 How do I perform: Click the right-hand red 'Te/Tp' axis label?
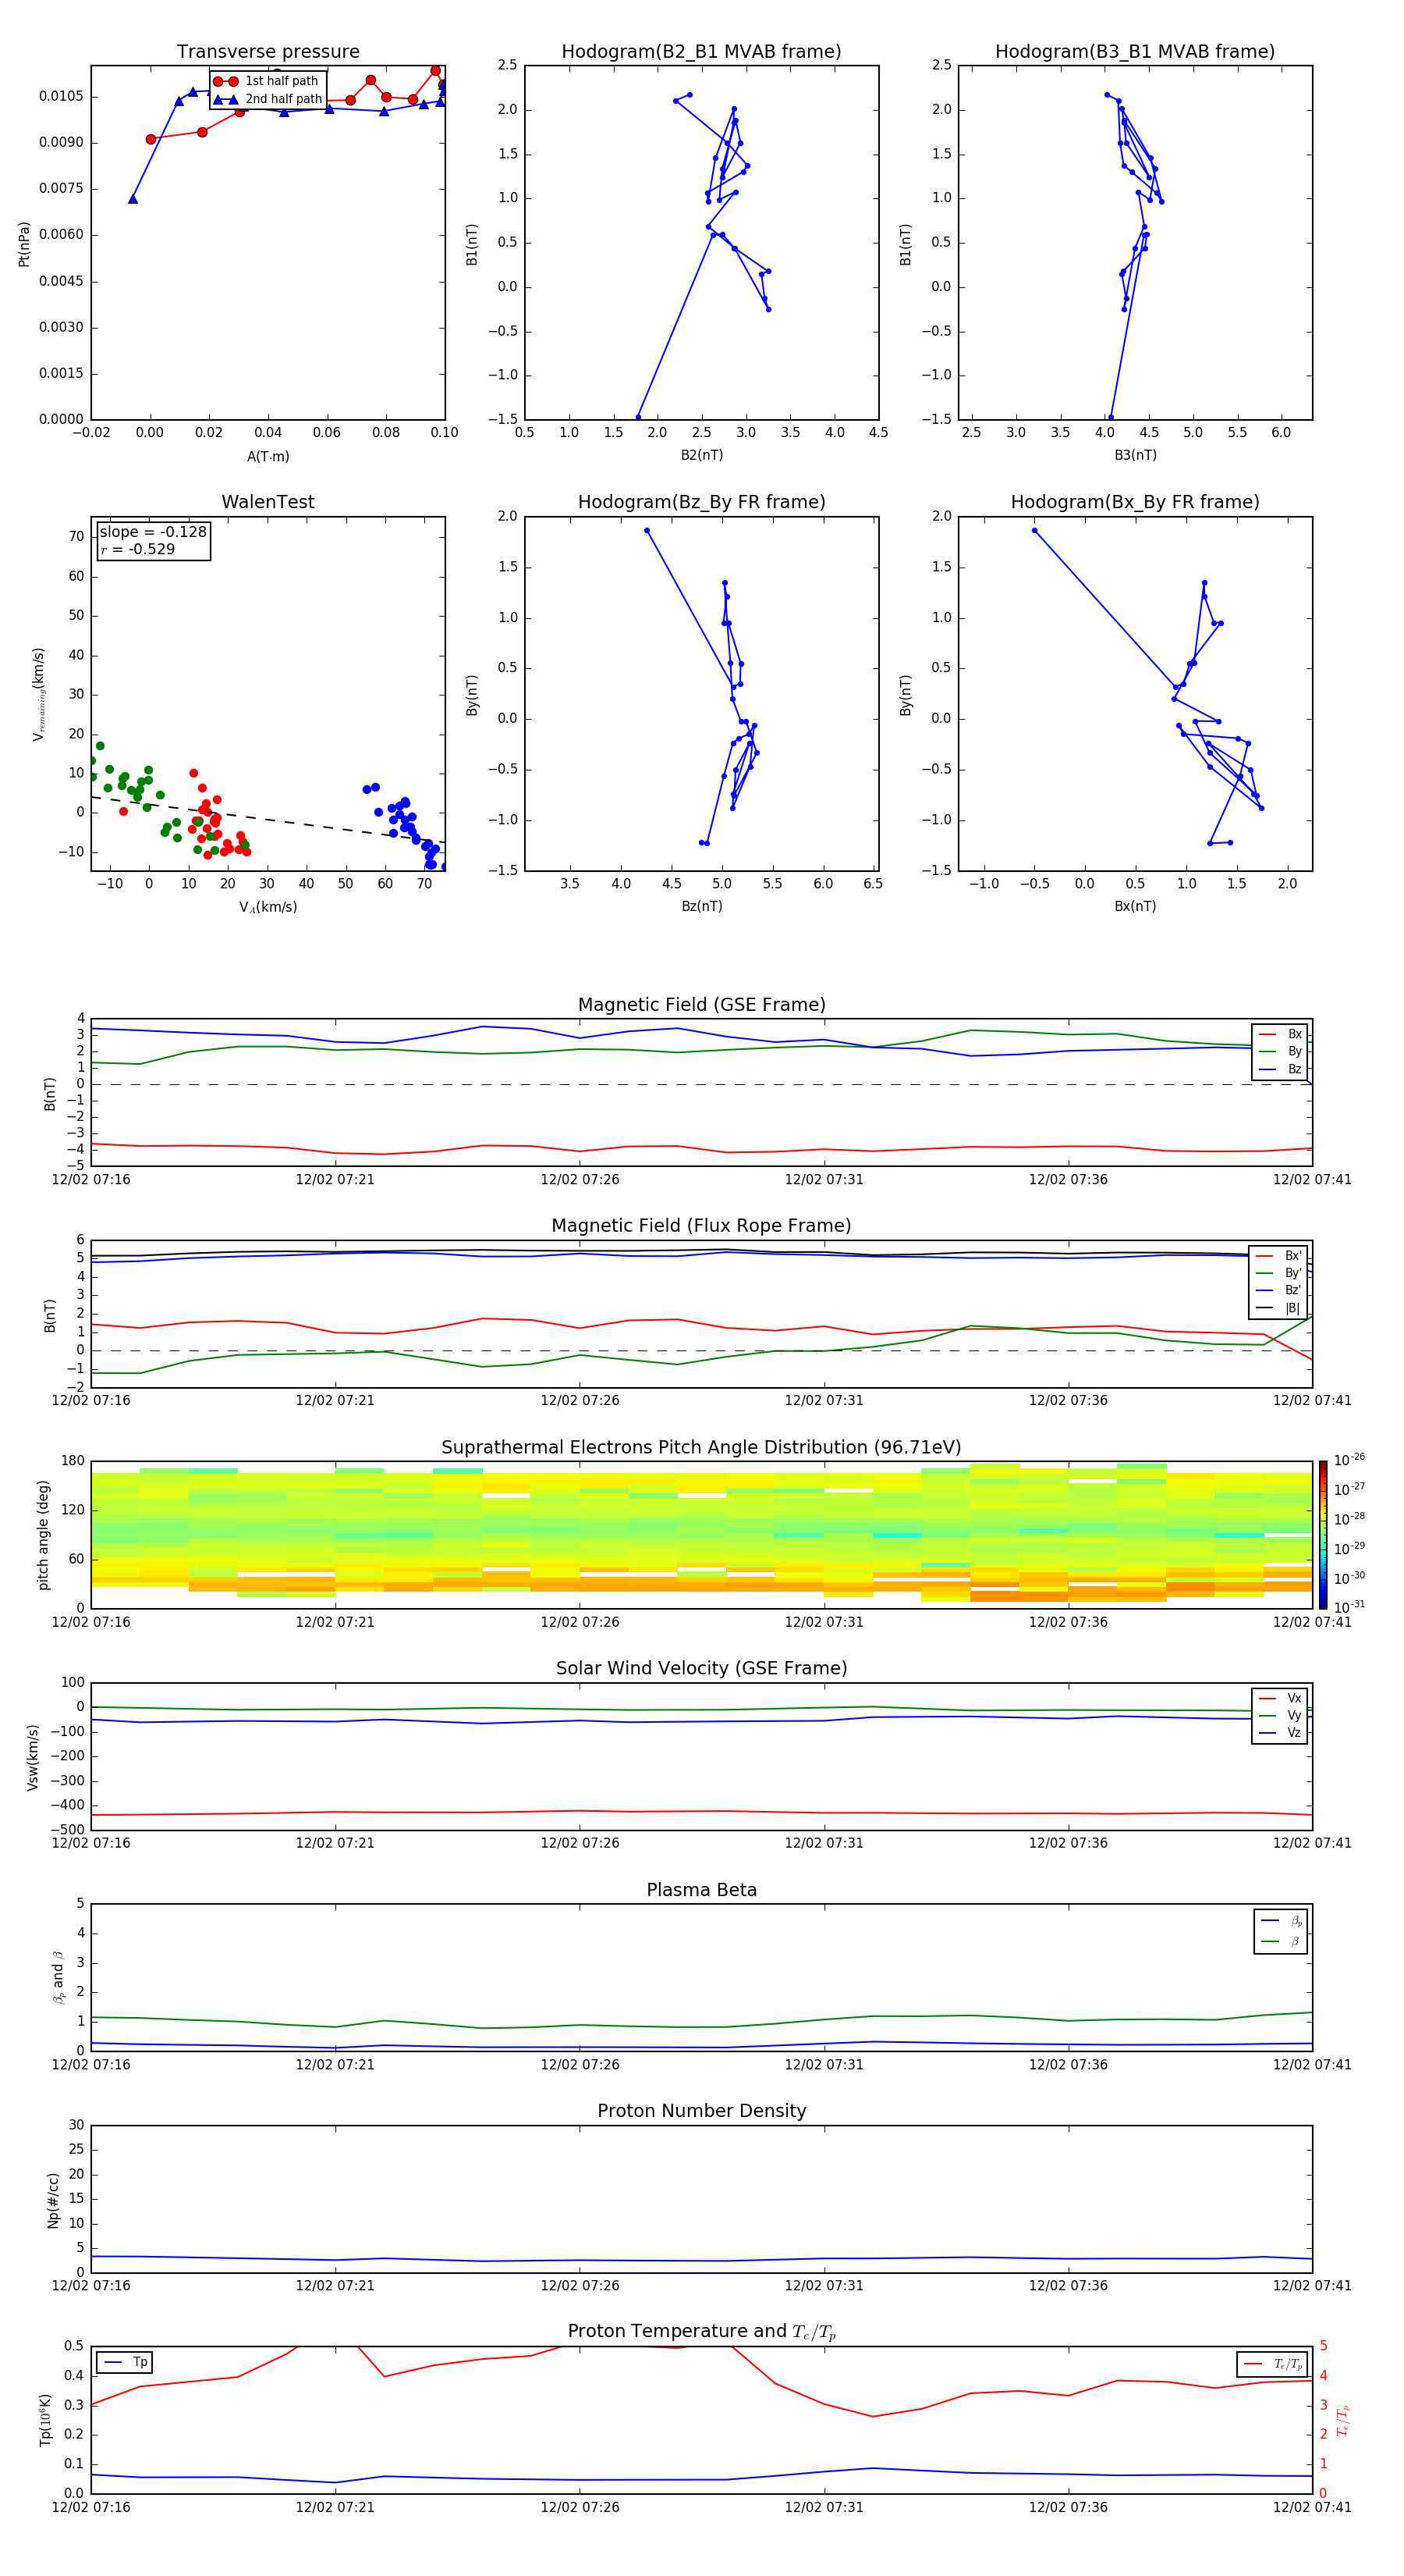click(1343, 2421)
